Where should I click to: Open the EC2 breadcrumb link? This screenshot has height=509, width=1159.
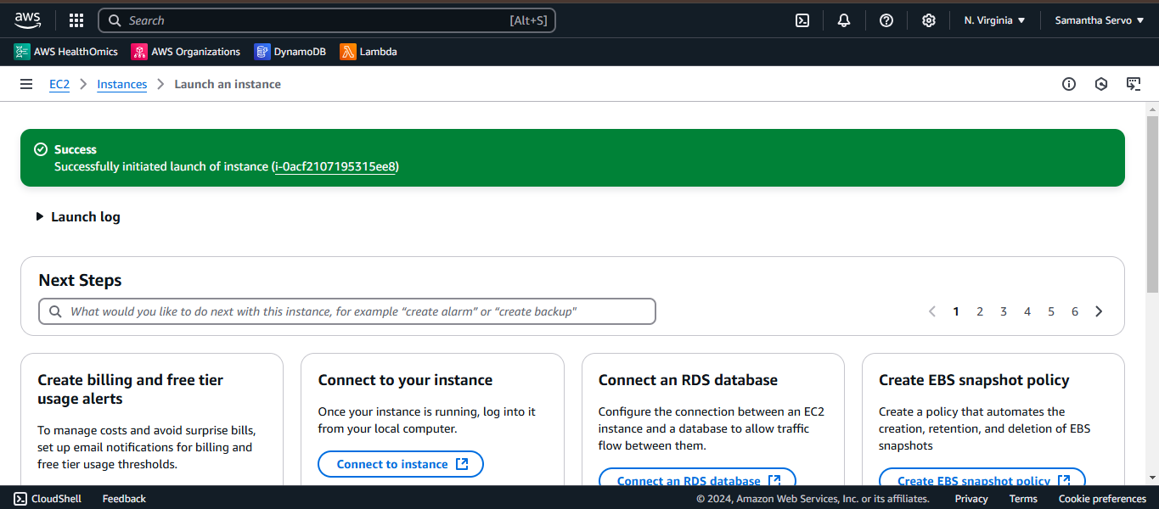click(59, 84)
